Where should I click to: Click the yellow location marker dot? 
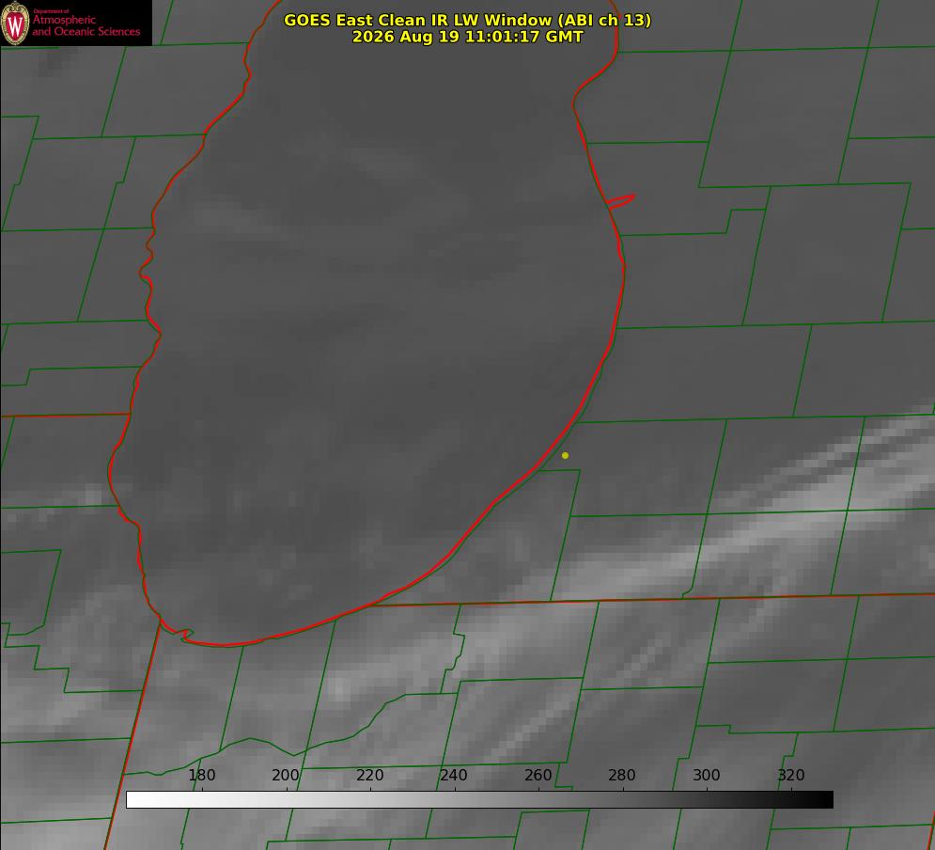[x=566, y=455]
